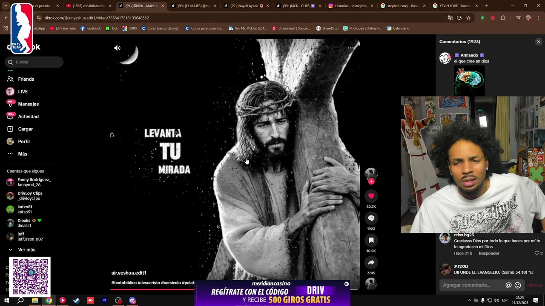
Task: Mute the TikTok video with the speaker icon
Action: (117, 48)
